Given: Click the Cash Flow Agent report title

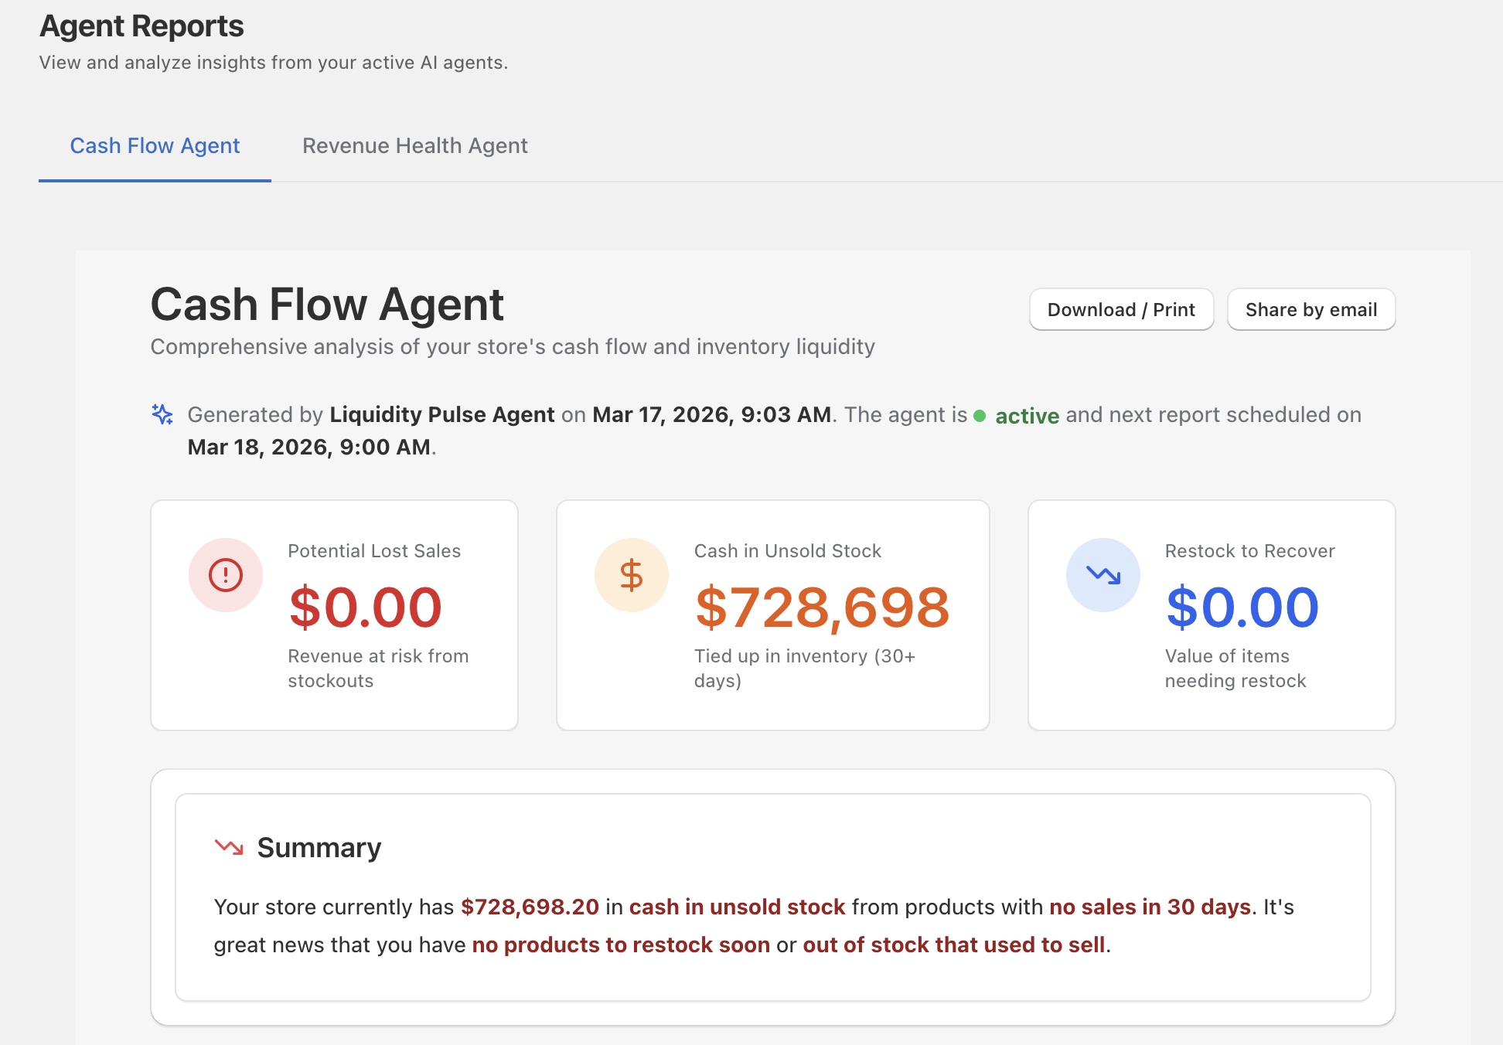Looking at the screenshot, I should click(327, 305).
